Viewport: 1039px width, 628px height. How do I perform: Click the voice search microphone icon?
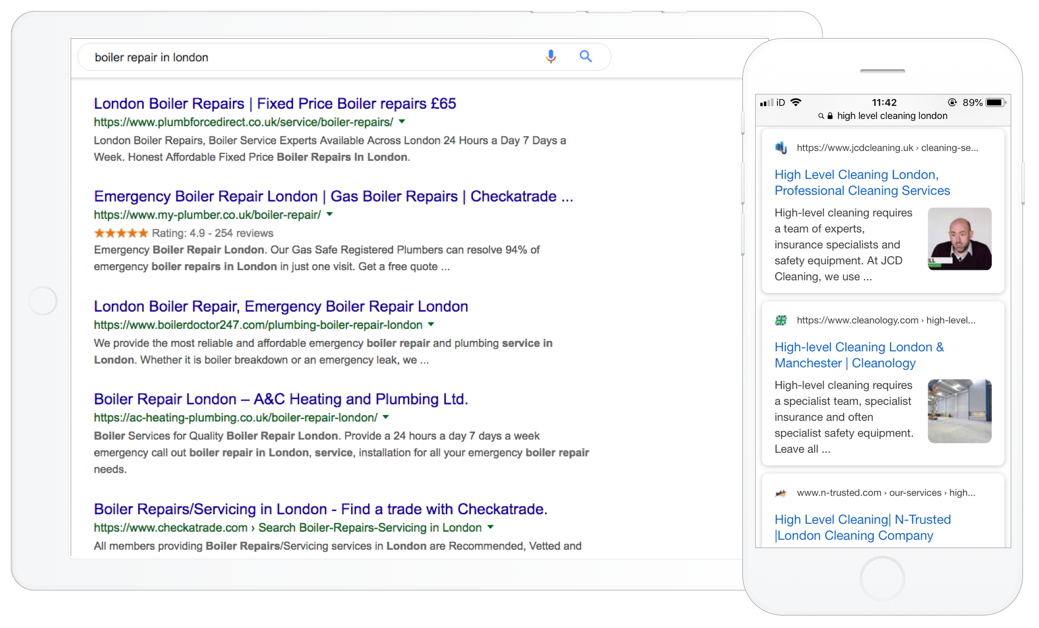(551, 57)
